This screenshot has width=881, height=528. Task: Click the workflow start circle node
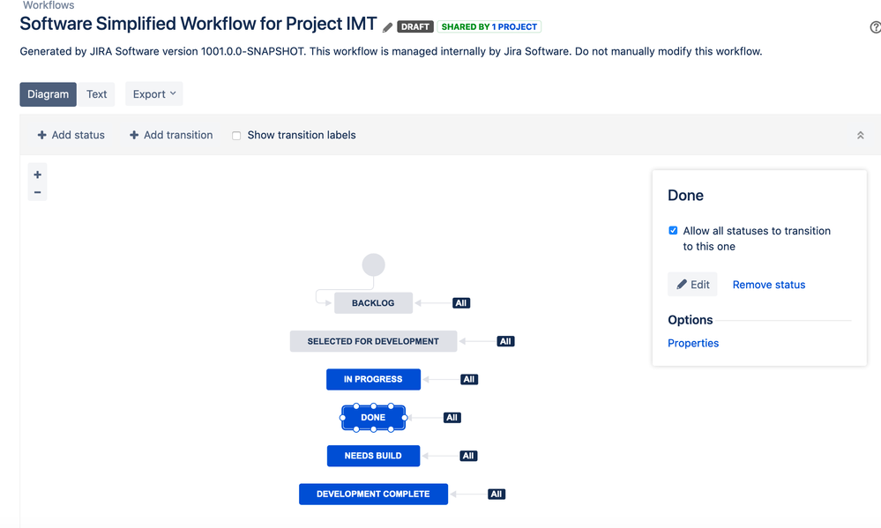[374, 264]
